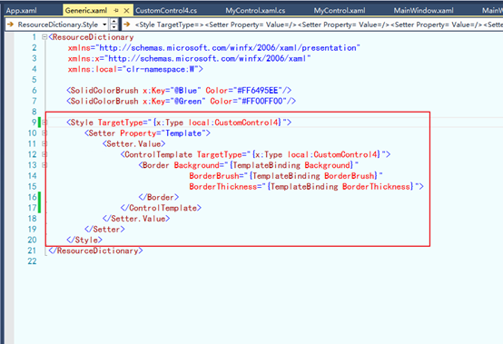Click the arrow icon before ResourceDictionary.Style
The height and width of the screenshot is (344, 503).
pos(10,25)
